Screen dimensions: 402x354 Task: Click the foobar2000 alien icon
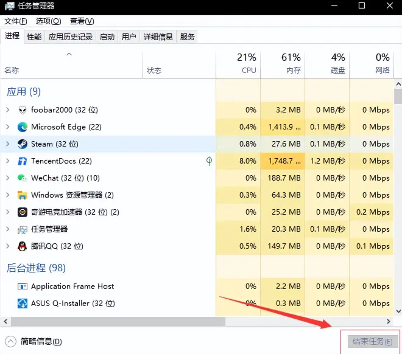[23, 110]
